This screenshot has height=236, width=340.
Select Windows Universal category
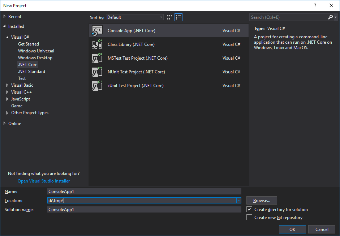click(36, 51)
